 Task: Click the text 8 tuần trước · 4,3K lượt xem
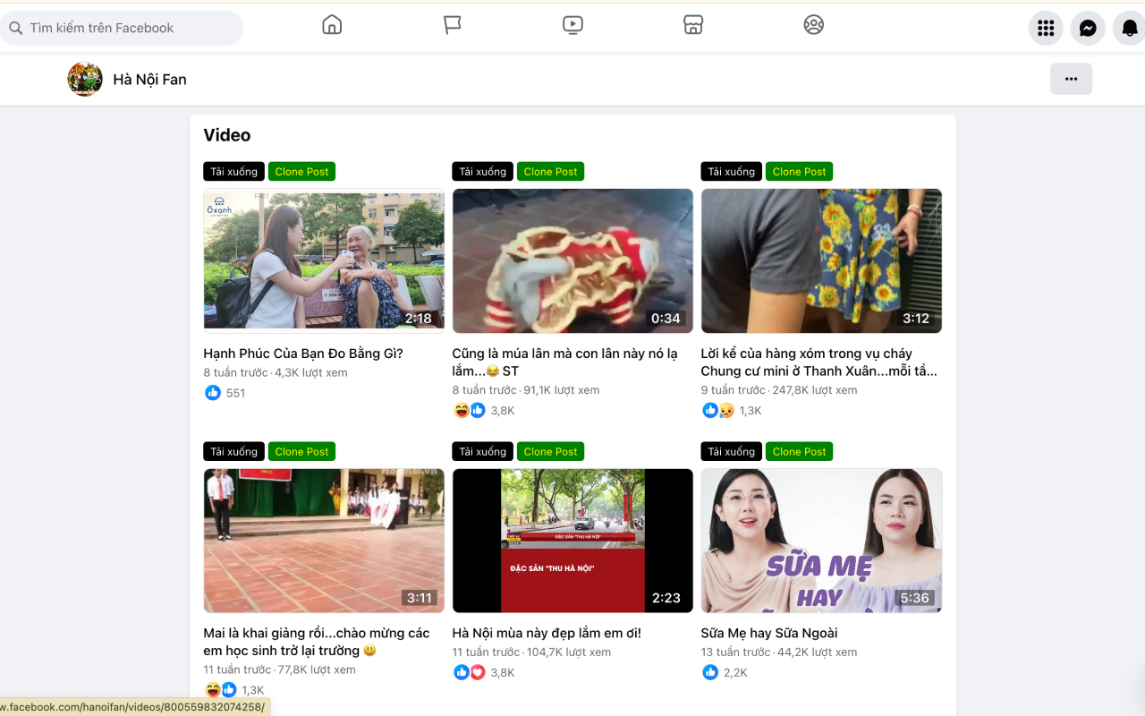[x=276, y=372]
